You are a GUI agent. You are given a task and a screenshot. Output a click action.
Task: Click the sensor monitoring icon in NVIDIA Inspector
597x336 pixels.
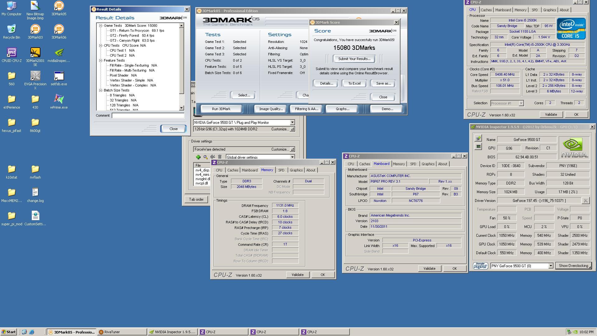[x=478, y=146]
